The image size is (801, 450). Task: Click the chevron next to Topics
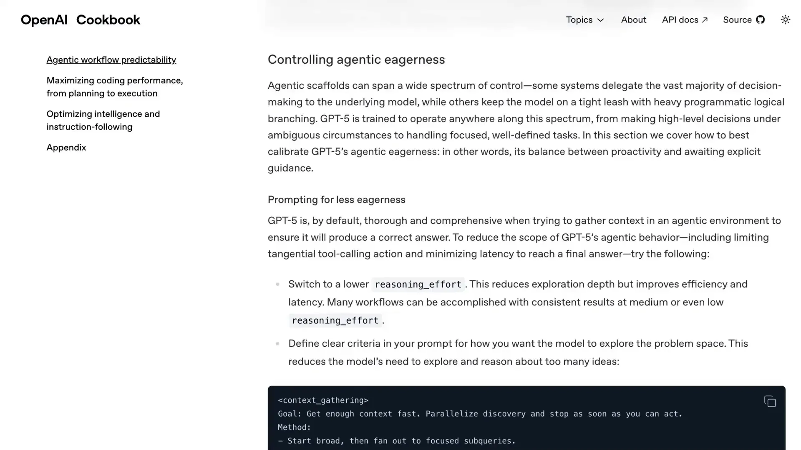[601, 20]
